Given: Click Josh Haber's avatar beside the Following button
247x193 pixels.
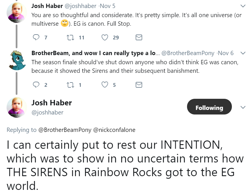Looking at the screenshot, I should [17, 107].
